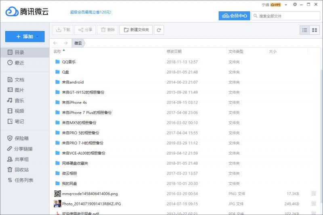Sort by the 修改日期 column header
The height and width of the screenshot is (215, 323).
pos(174,52)
